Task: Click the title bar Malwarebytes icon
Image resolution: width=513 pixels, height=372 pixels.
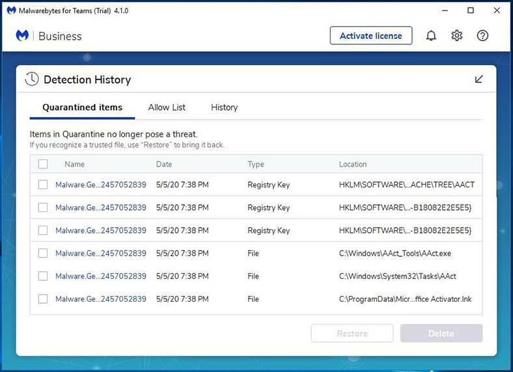Action: (11, 10)
